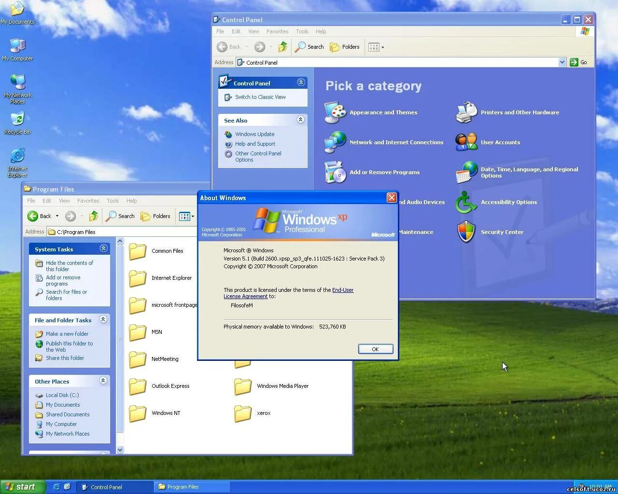Switch to Control Panel taskbar button
This screenshot has width=618, height=494.
click(x=114, y=487)
